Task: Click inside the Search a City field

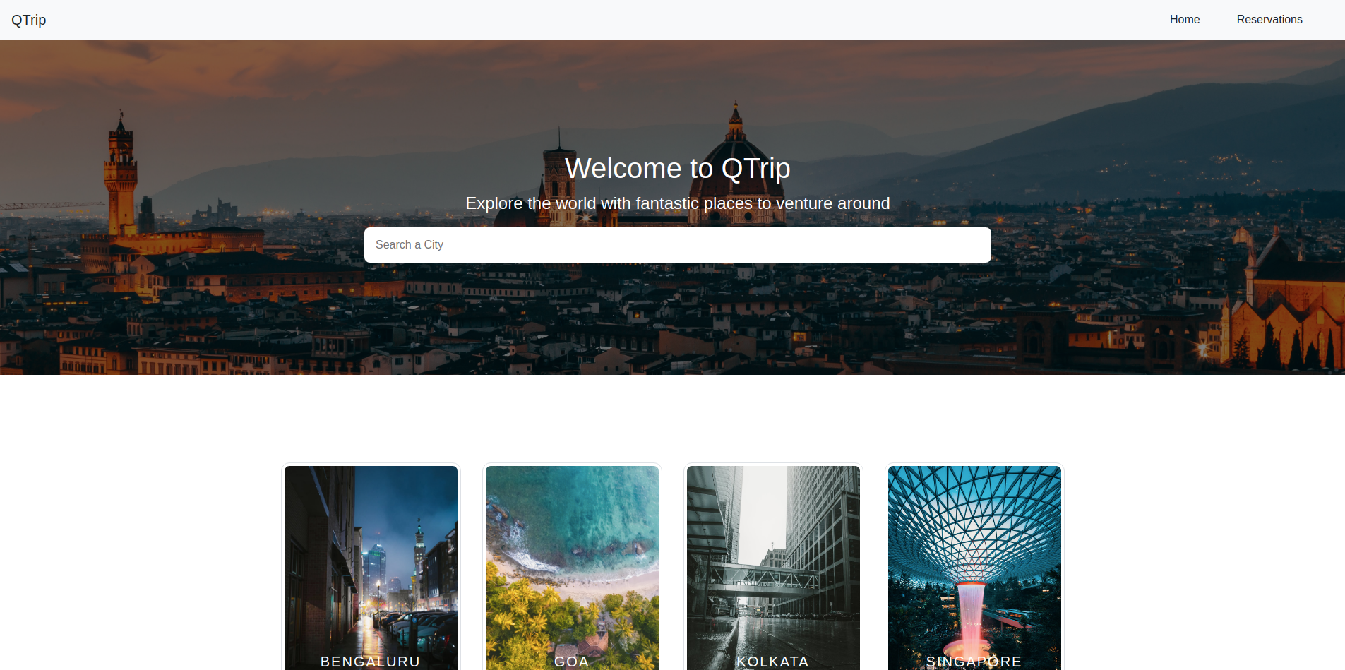Action: 677,244
